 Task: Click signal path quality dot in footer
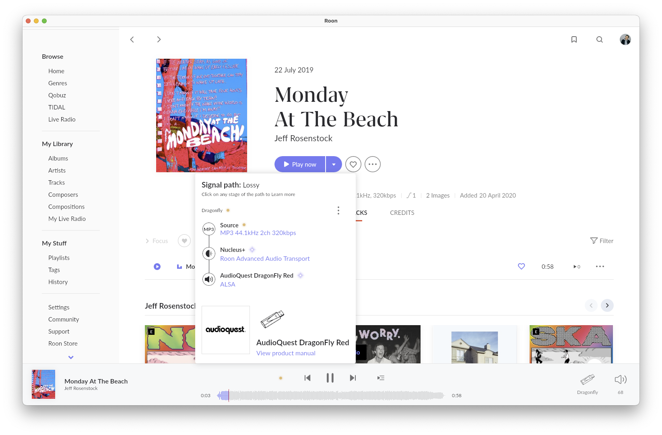280,378
